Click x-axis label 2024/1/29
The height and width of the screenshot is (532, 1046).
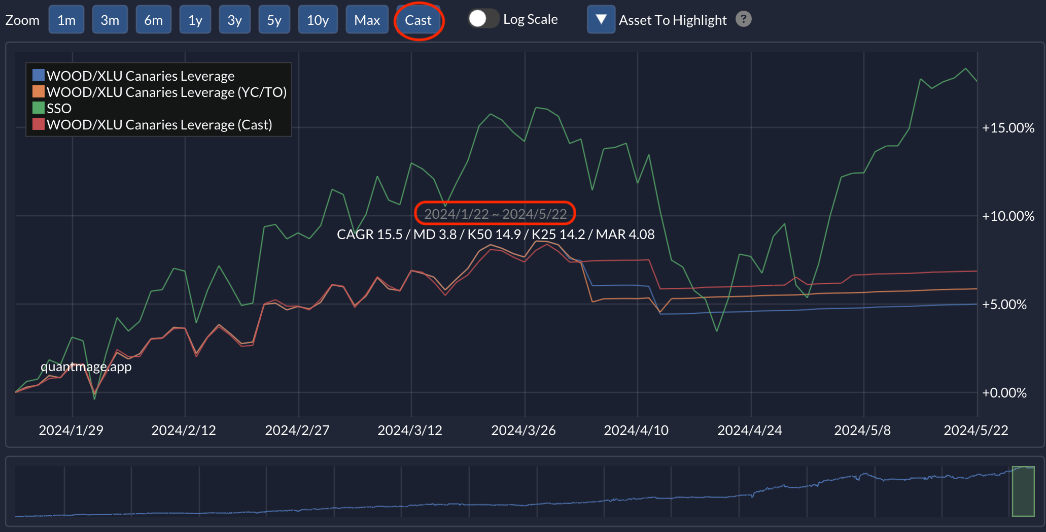click(x=71, y=430)
